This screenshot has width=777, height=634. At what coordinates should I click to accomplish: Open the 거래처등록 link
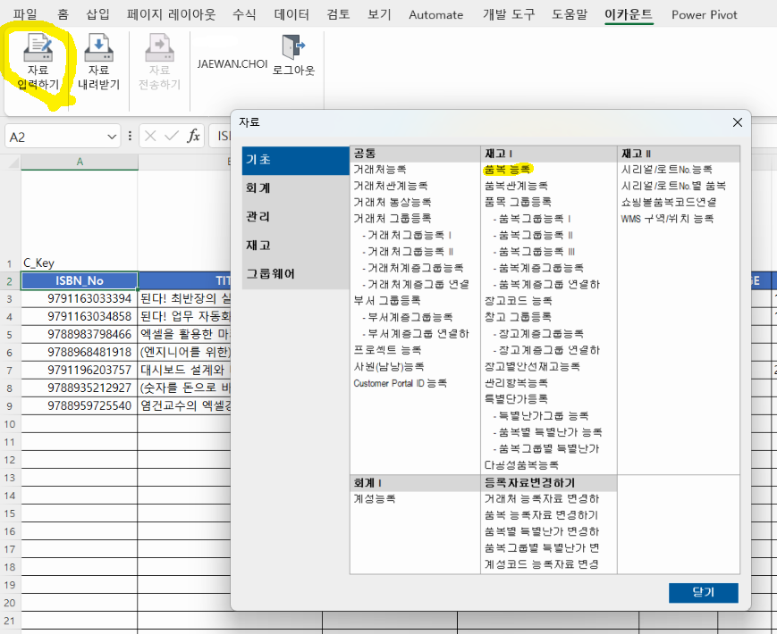(380, 170)
